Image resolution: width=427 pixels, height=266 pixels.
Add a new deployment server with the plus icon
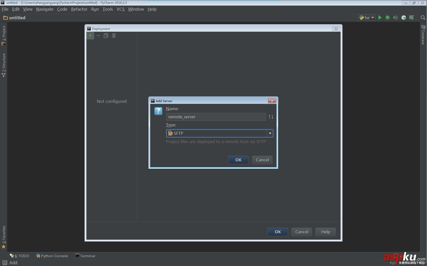pos(90,35)
